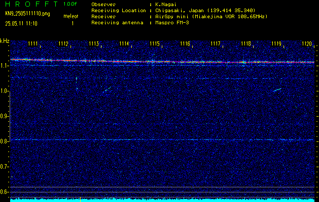Click the meteor echo streak near 1113

pyautogui.click(x=108, y=89)
